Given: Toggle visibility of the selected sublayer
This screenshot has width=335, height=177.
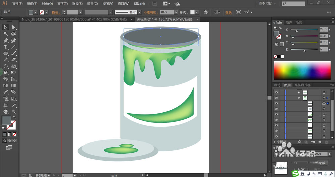Looking at the screenshot, I should click(276, 104).
